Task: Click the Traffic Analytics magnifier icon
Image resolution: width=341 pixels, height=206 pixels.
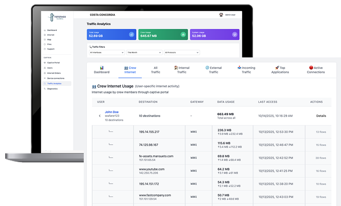Action: 45,84
